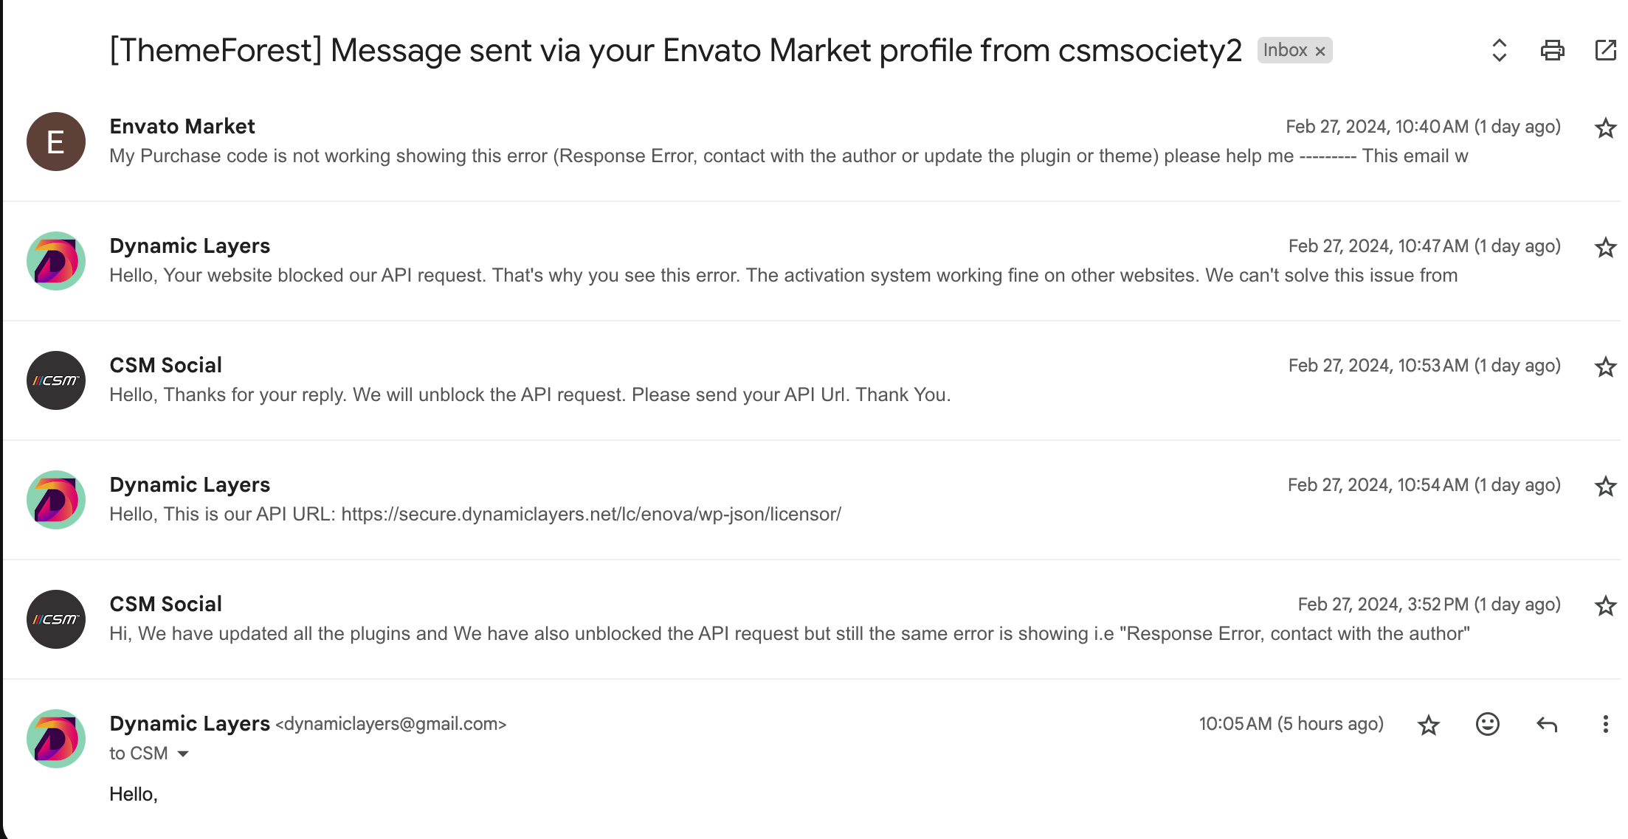Expand the collapsed Envato Market message

812,142
